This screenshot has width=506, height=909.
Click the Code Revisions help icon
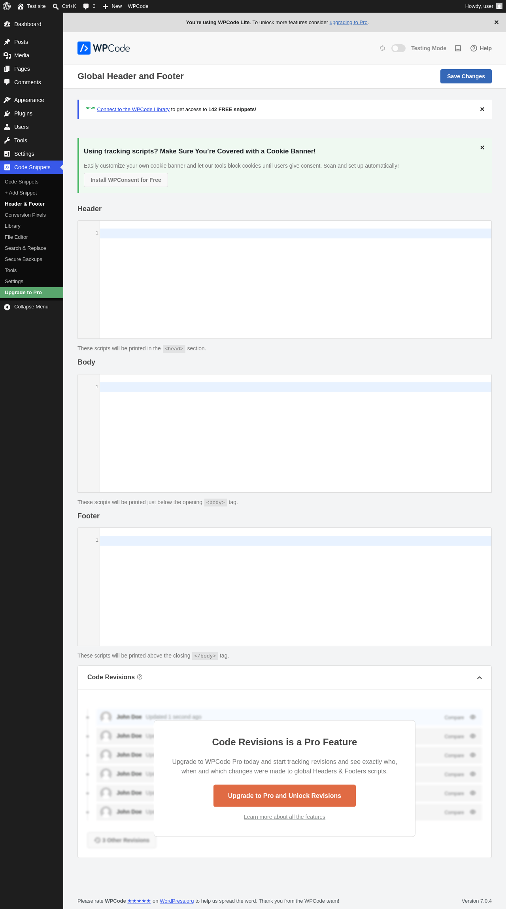click(x=140, y=677)
